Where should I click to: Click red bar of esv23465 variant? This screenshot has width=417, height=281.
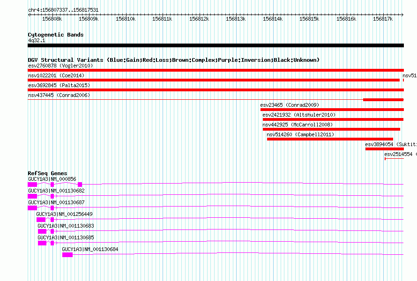click(332, 110)
